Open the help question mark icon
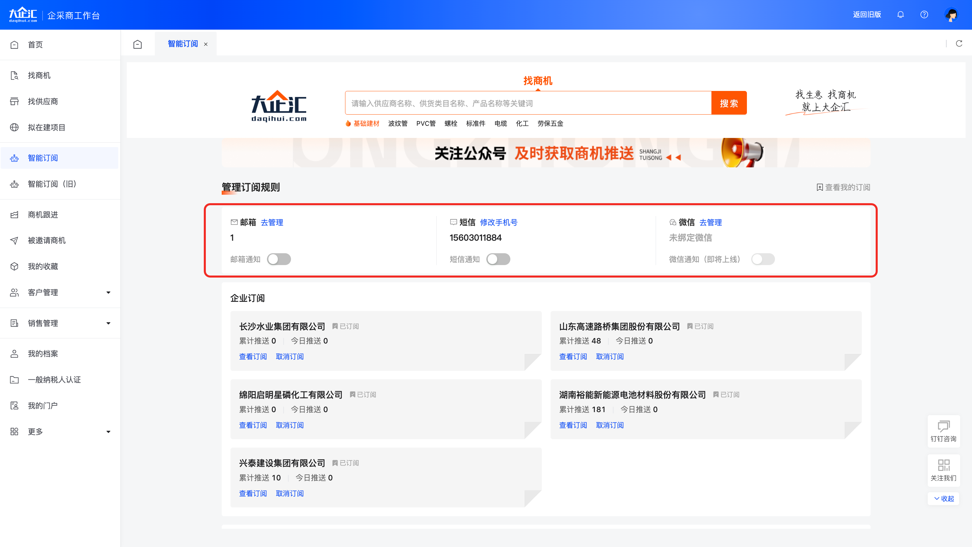Viewport: 972px width, 547px height. coord(924,15)
